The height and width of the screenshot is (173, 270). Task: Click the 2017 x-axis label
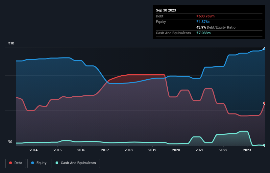105,150
